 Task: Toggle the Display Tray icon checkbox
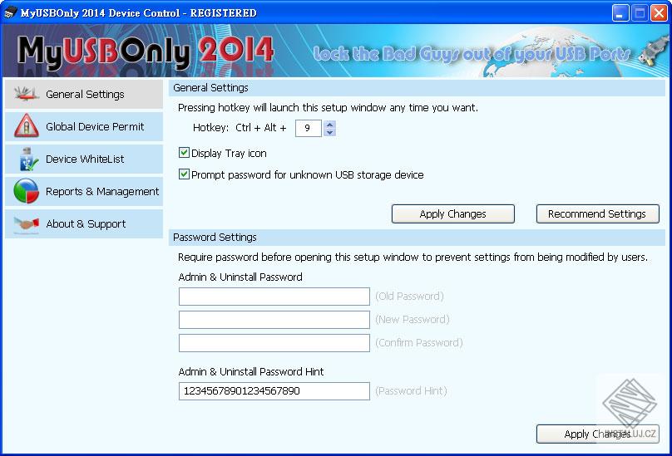click(x=184, y=153)
